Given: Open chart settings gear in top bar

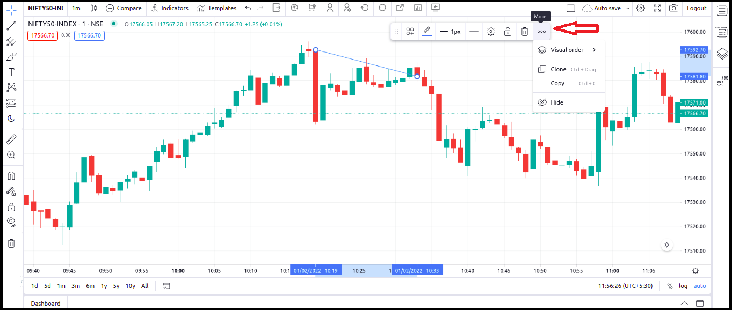Looking at the screenshot, I should [641, 8].
